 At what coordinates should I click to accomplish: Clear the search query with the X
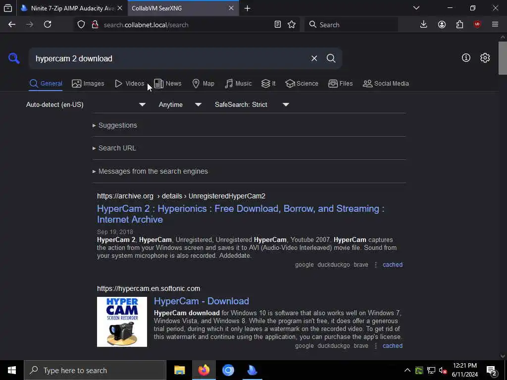pos(314,58)
